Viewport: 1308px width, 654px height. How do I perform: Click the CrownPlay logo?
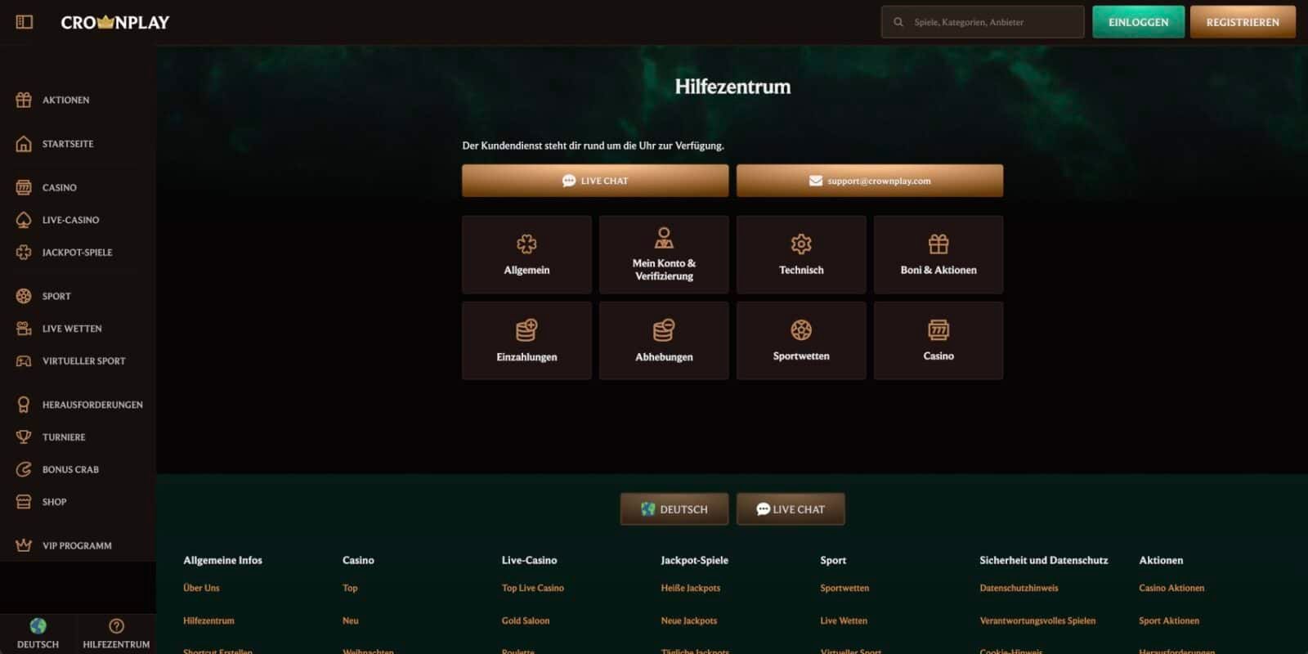pyautogui.click(x=115, y=22)
